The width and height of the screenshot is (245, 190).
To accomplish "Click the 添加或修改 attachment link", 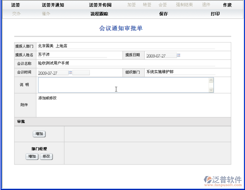I will [47, 98].
